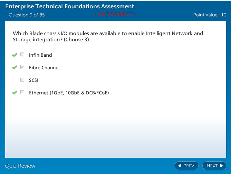This screenshot has height=174, width=231.
Task: Uncheck the Fibre Channel checkbox
Action: point(22,67)
